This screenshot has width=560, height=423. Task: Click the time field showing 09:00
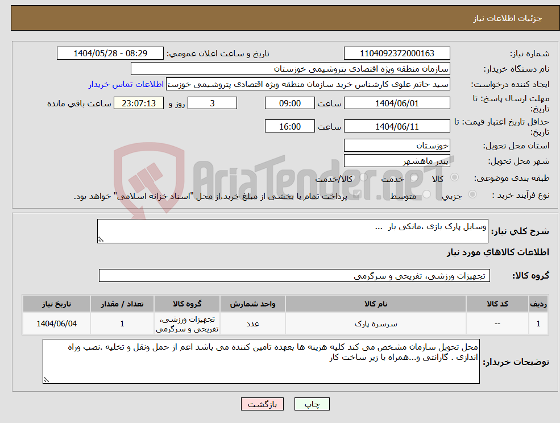[289, 103]
